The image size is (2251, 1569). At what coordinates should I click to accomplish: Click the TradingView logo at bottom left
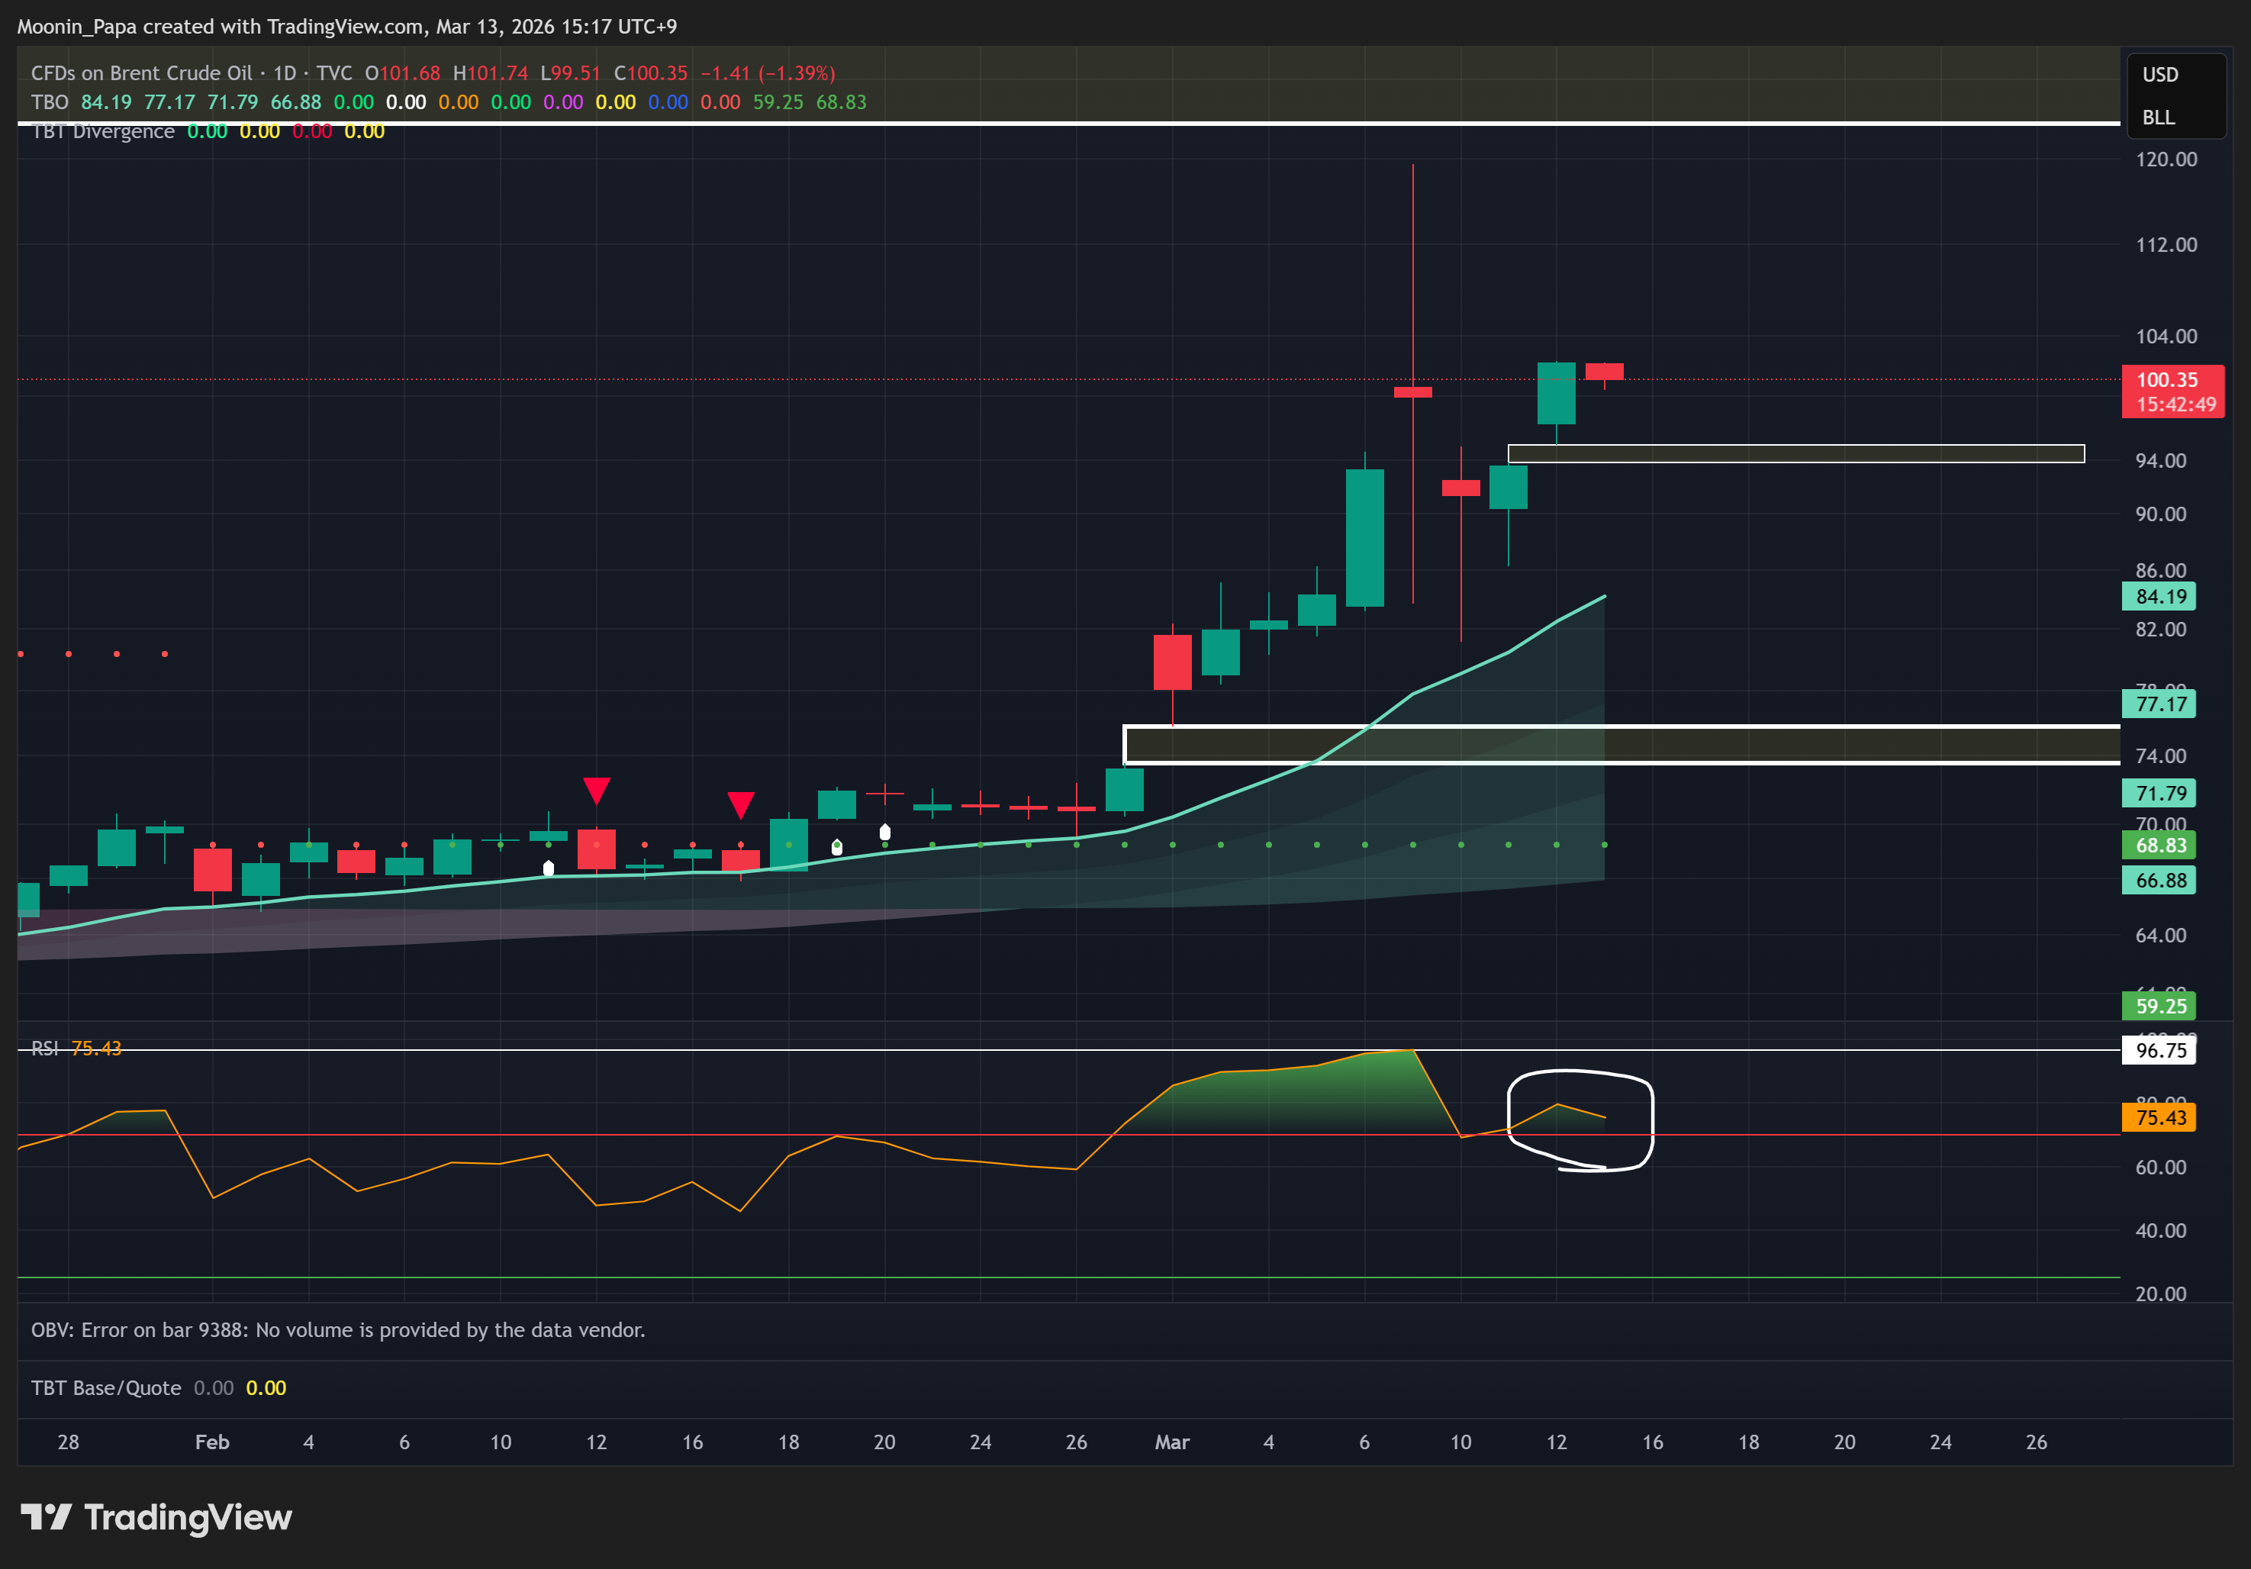pyautogui.click(x=157, y=1517)
